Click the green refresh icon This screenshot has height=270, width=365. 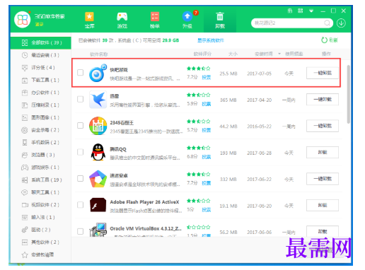tap(325, 40)
